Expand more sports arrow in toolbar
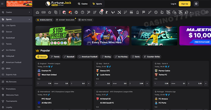The height and width of the screenshot is (110, 211). 190,12
